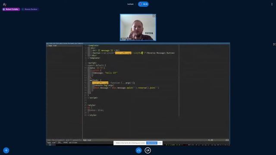Click the blue Stop sharing button
276x155 pixels.
point(152,143)
